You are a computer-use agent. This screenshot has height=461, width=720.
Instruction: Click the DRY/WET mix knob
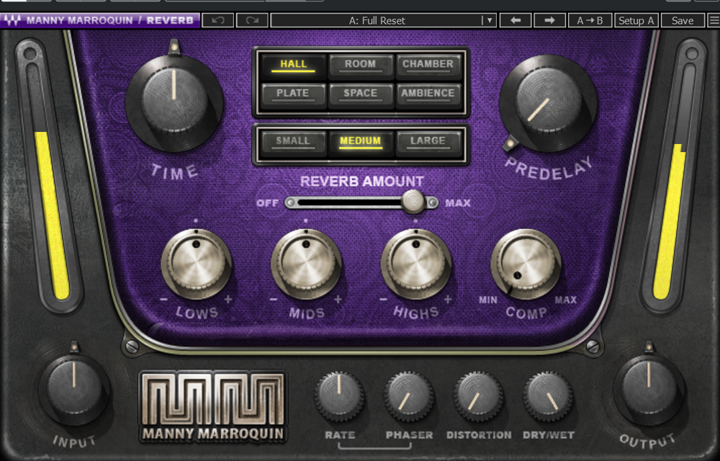pyautogui.click(x=548, y=397)
